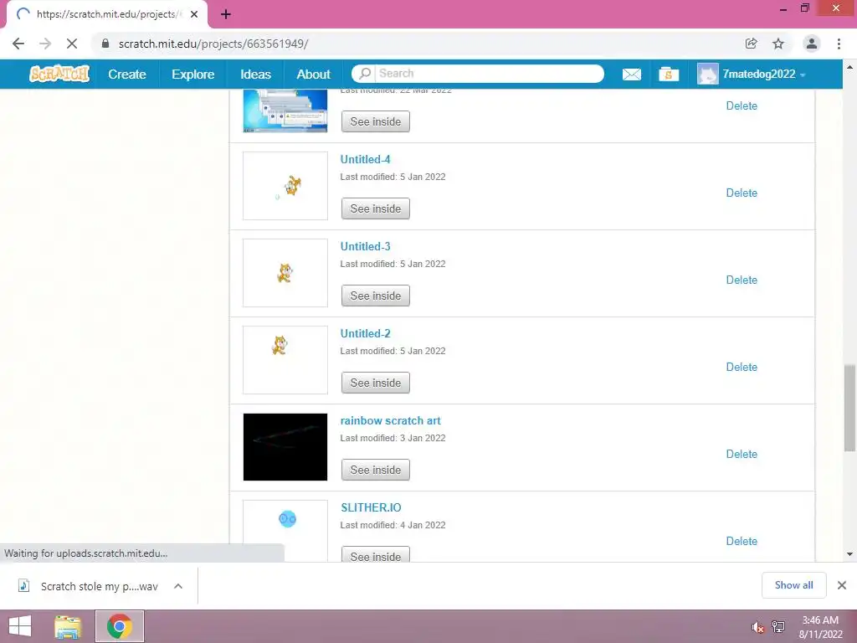Click the rainbow scratch art black thumbnail
857x643 pixels.
tap(285, 447)
